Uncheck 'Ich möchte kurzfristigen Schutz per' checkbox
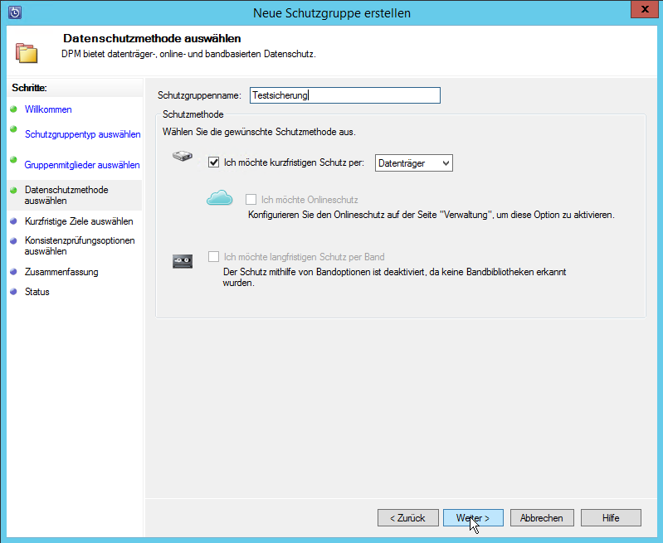 [x=214, y=163]
